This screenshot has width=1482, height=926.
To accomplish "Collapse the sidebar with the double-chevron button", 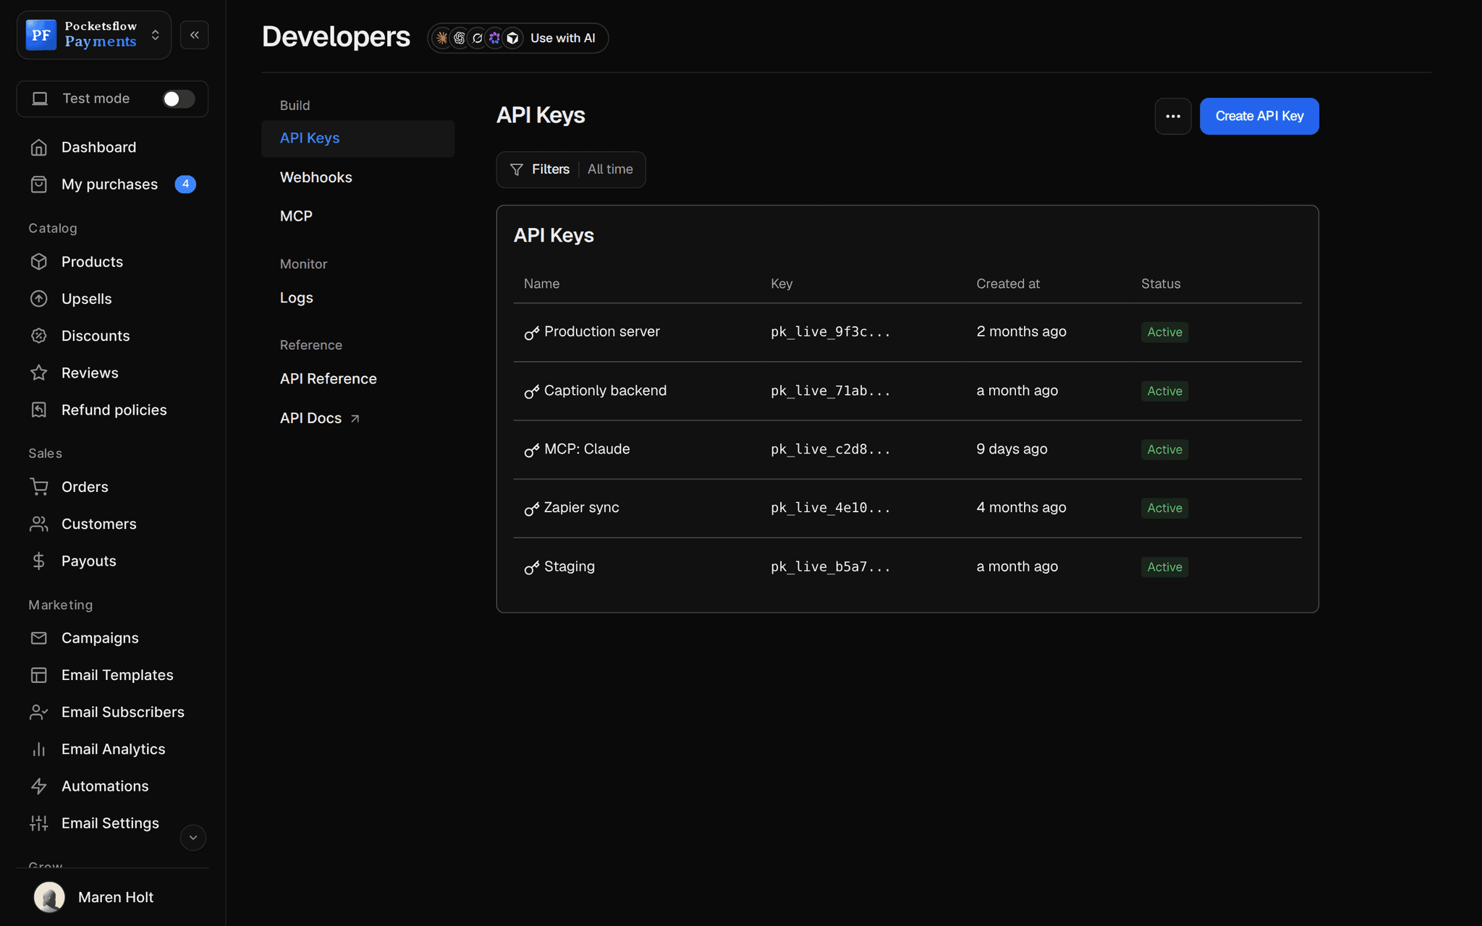I will point(195,35).
